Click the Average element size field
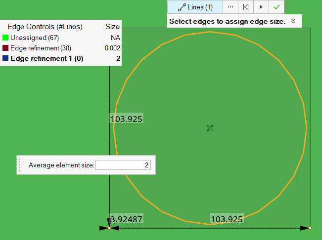 click(x=123, y=165)
